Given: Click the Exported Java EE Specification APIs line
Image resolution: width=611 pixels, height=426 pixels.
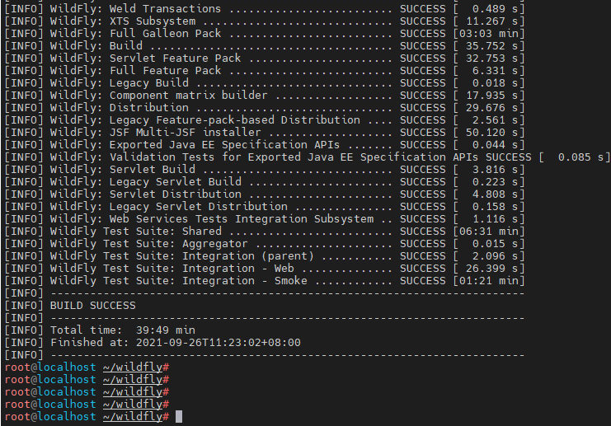Looking at the screenshot, I should [x=265, y=145].
